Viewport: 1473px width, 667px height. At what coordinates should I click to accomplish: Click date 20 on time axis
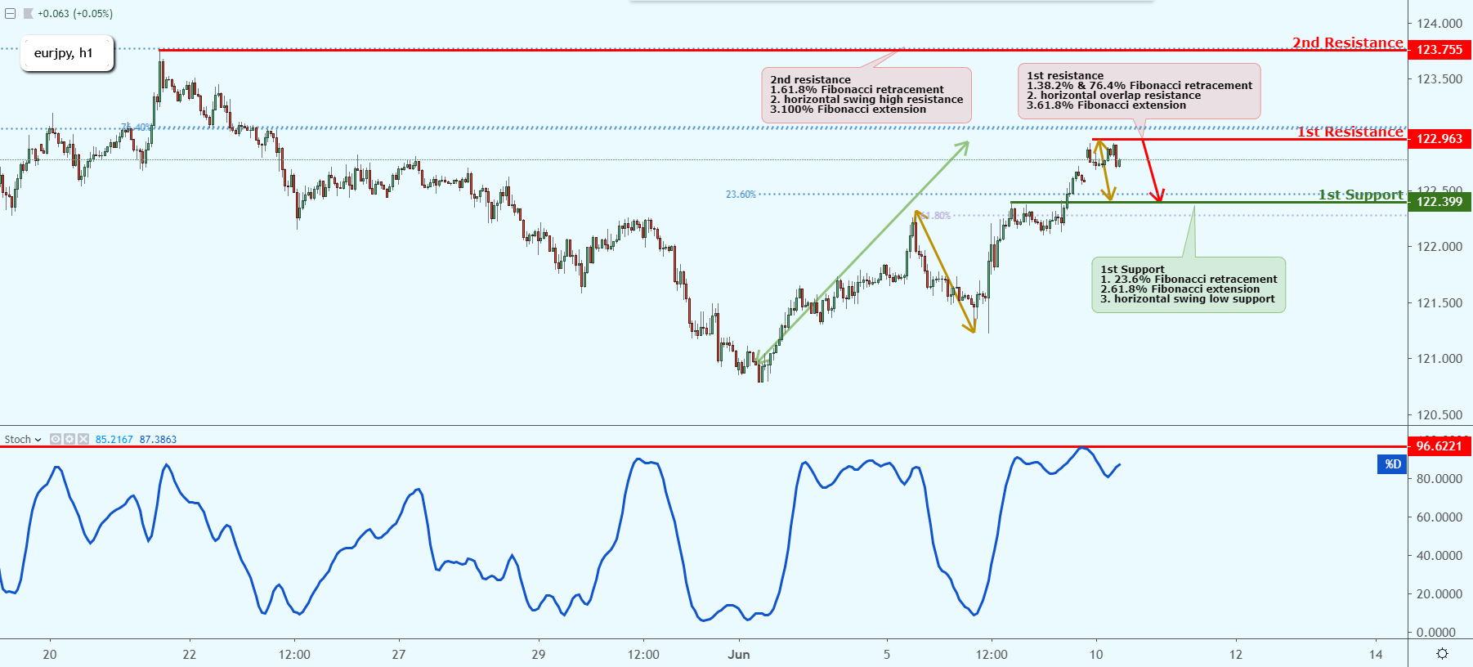click(x=50, y=655)
